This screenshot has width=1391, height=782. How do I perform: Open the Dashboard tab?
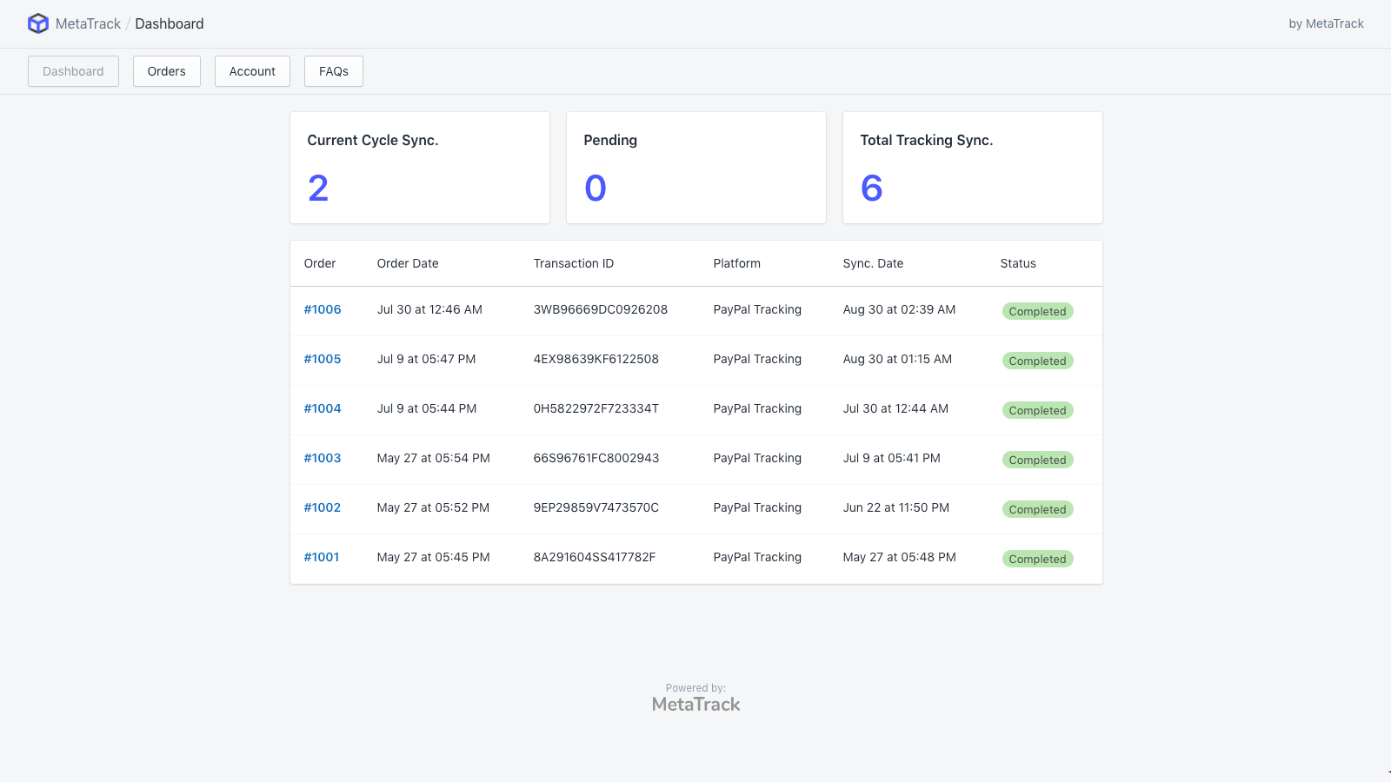(73, 71)
